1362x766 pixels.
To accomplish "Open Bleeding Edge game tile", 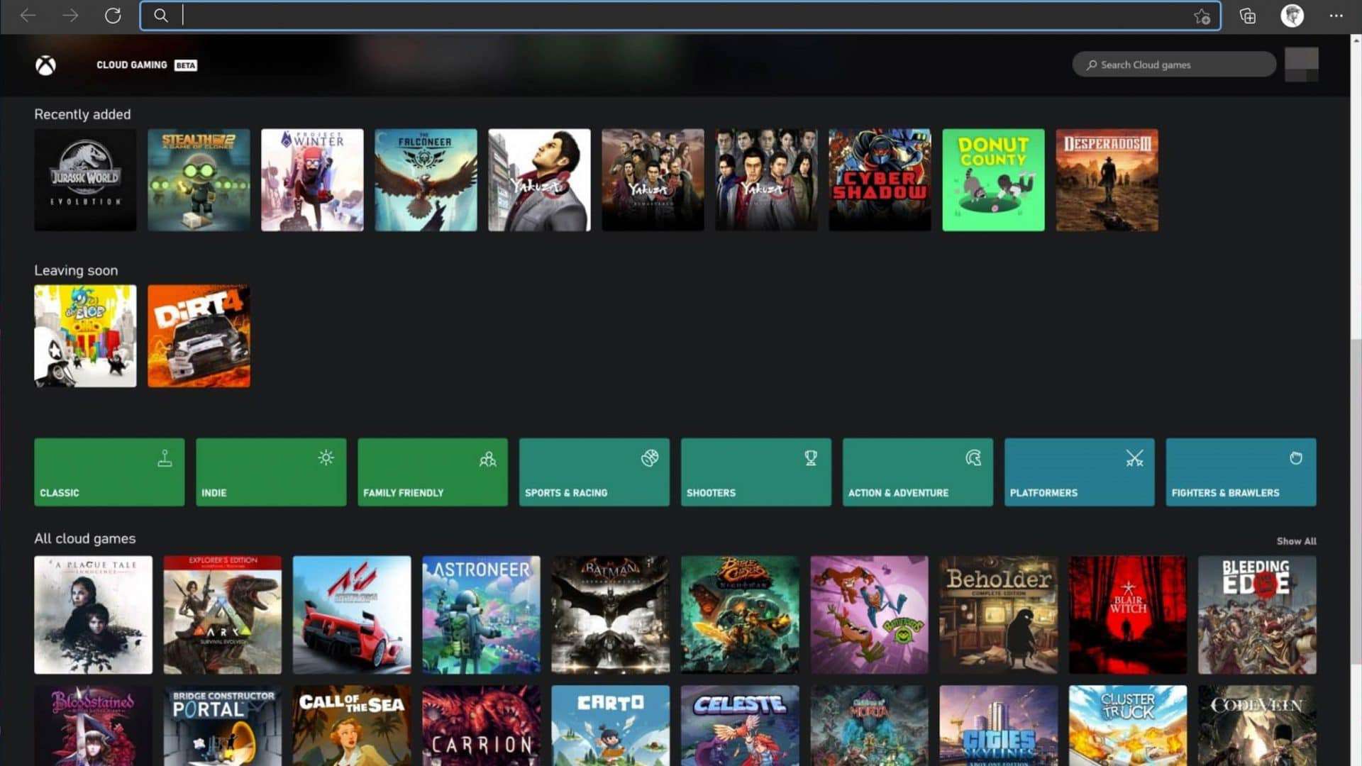I will pyautogui.click(x=1257, y=615).
